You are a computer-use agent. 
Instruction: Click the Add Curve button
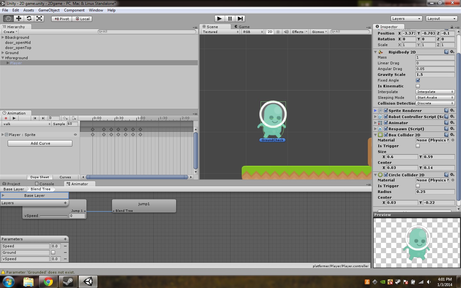tap(40, 143)
